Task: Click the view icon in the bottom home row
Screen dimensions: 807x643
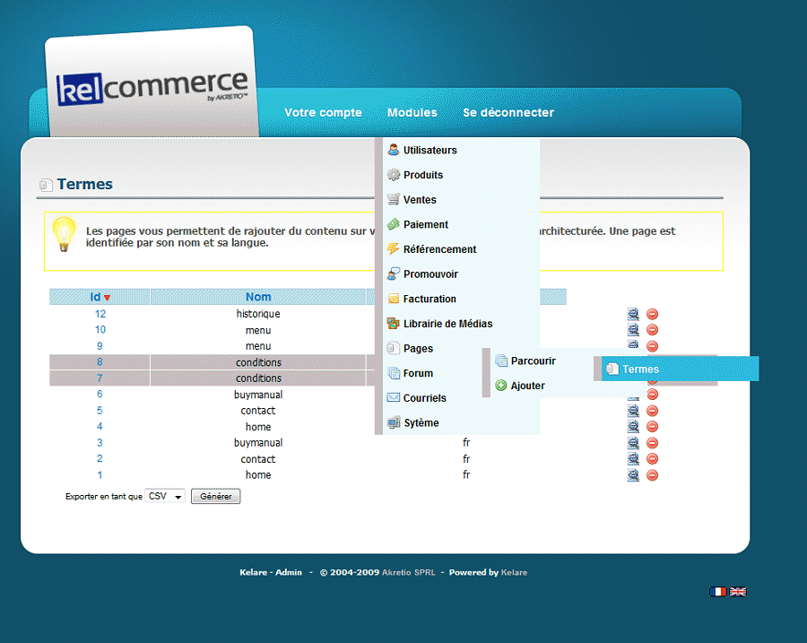Action: pos(633,475)
